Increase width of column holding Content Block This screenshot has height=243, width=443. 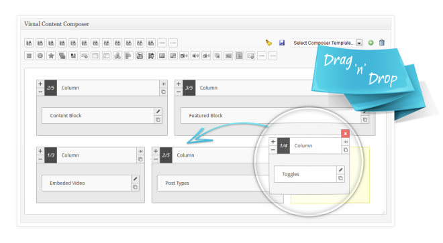click(x=40, y=84)
